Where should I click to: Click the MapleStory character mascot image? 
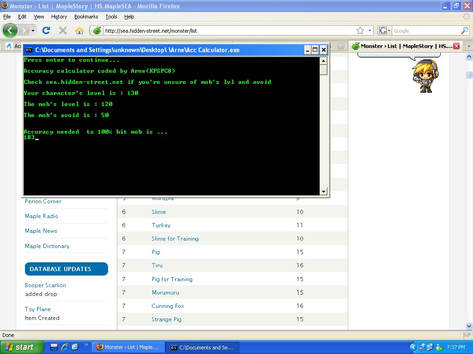coord(425,76)
